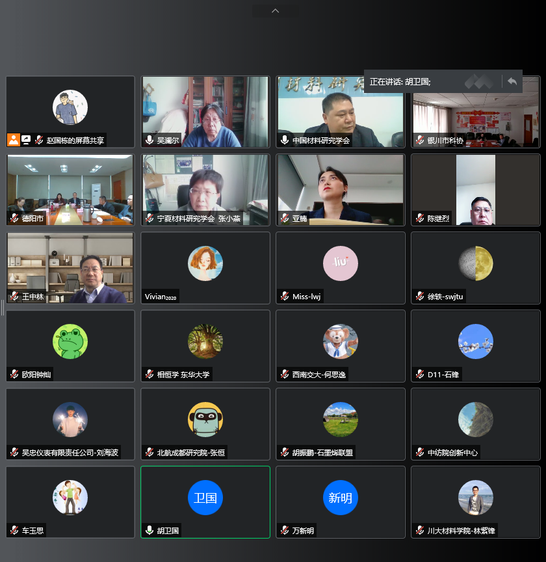The height and width of the screenshot is (562, 546).
Task: Click microphone icon beside 中国材料研究学会
Action: click(285, 140)
